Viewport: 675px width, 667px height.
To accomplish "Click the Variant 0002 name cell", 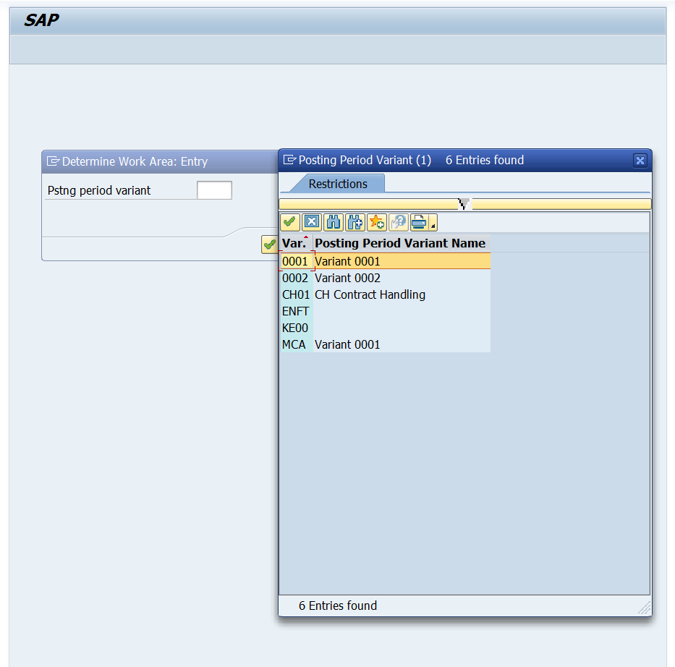I will click(402, 278).
